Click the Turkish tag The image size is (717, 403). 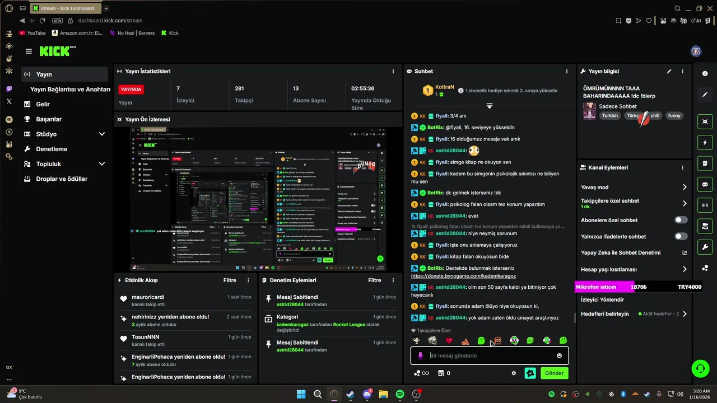click(x=610, y=116)
